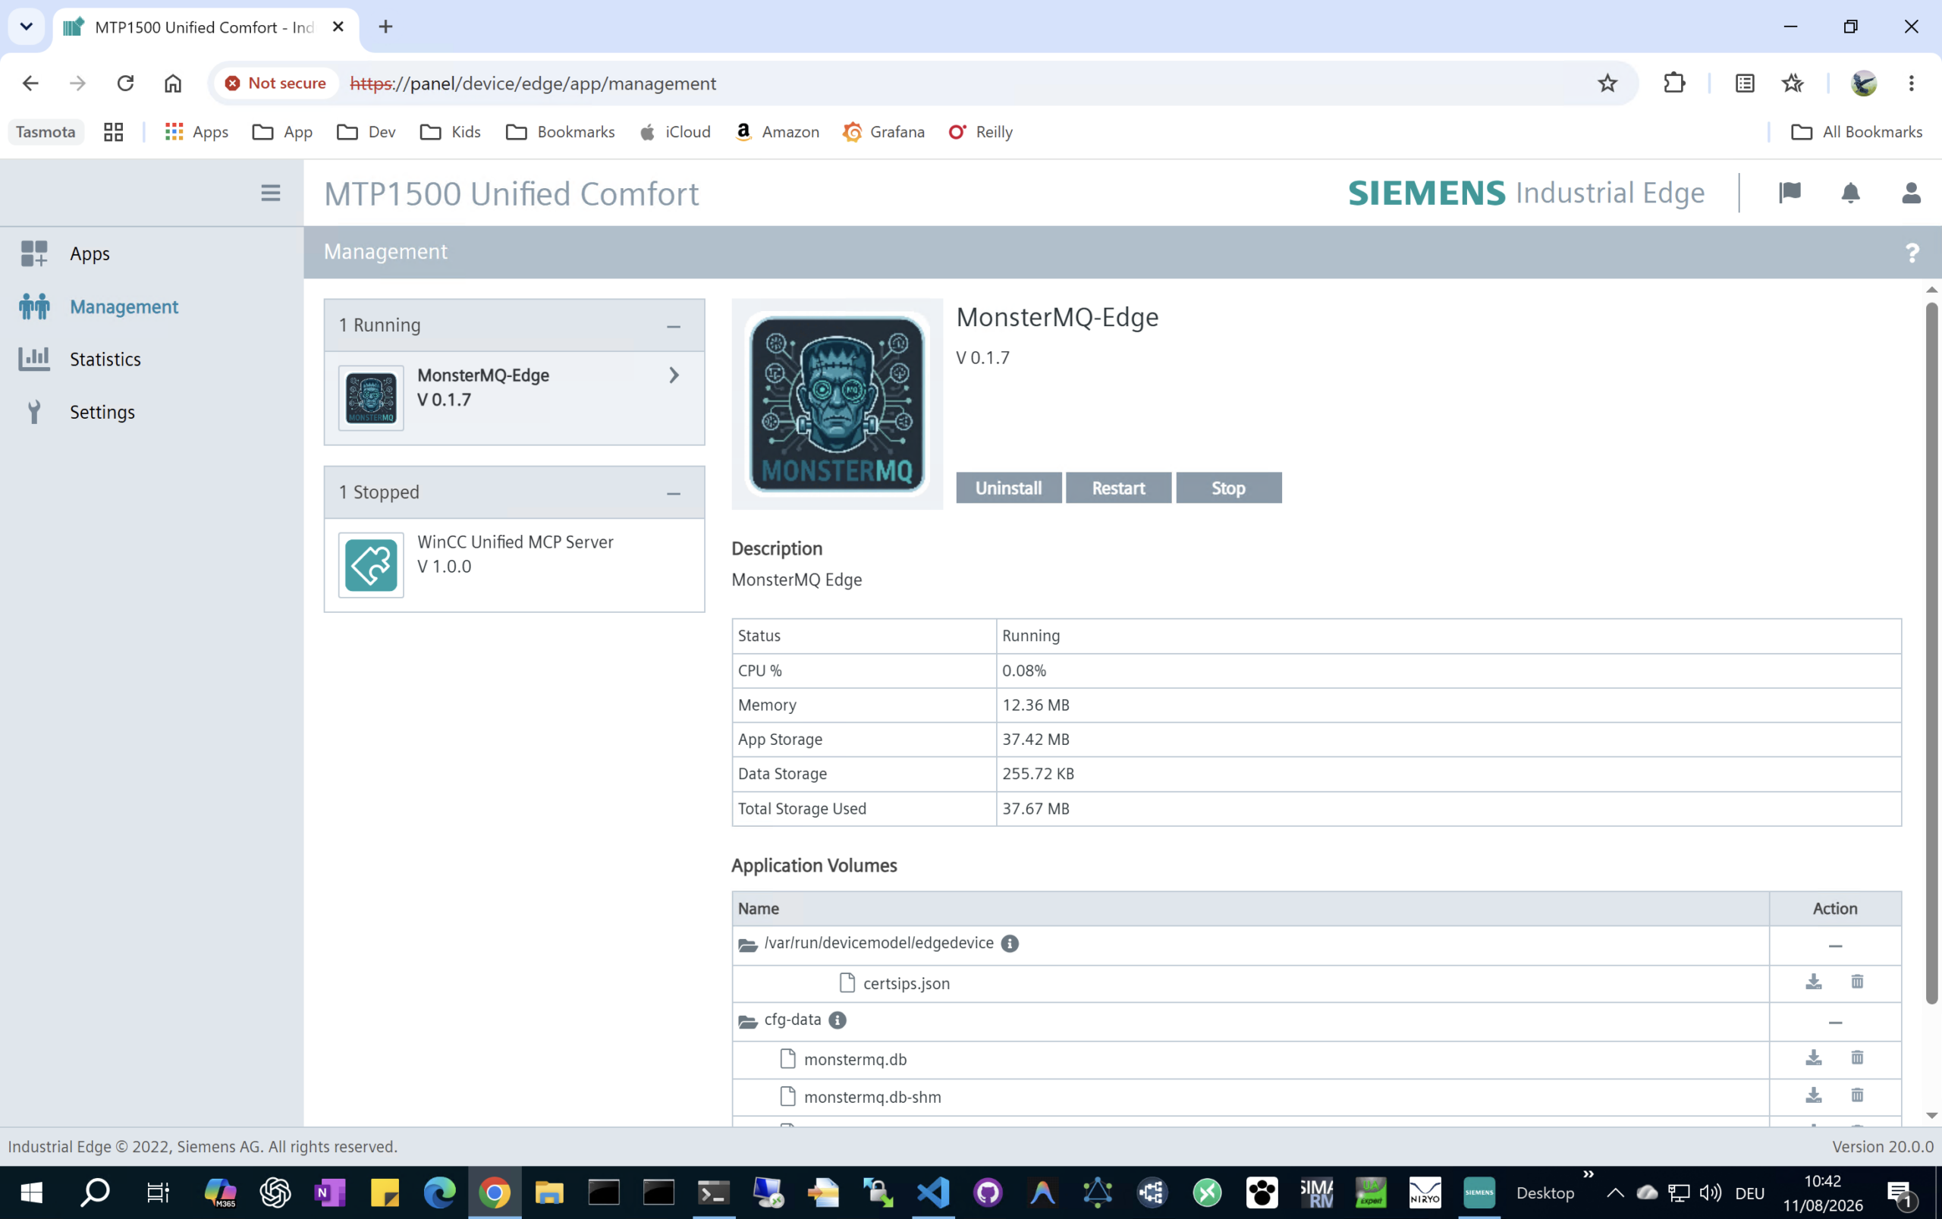Image resolution: width=1942 pixels, height=1219 pixels.
Task: Click the Not secure site badge
Action: tap(275, 84)
